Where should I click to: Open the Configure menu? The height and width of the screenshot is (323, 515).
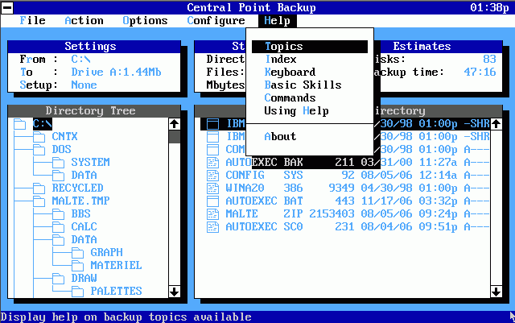point(216,20)
